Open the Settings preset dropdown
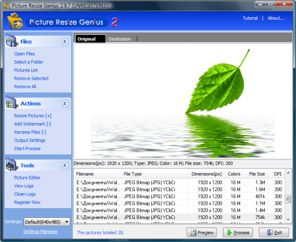Image resolution: width=296 pixels, height=242 pixels. tap(47, 222)
